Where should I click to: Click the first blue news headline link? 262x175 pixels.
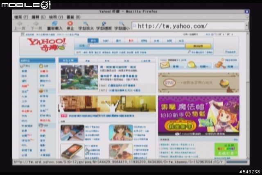click(x=118, y=67)
